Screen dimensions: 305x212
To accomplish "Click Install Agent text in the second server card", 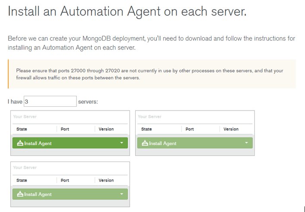I will (x=162, y=143).
